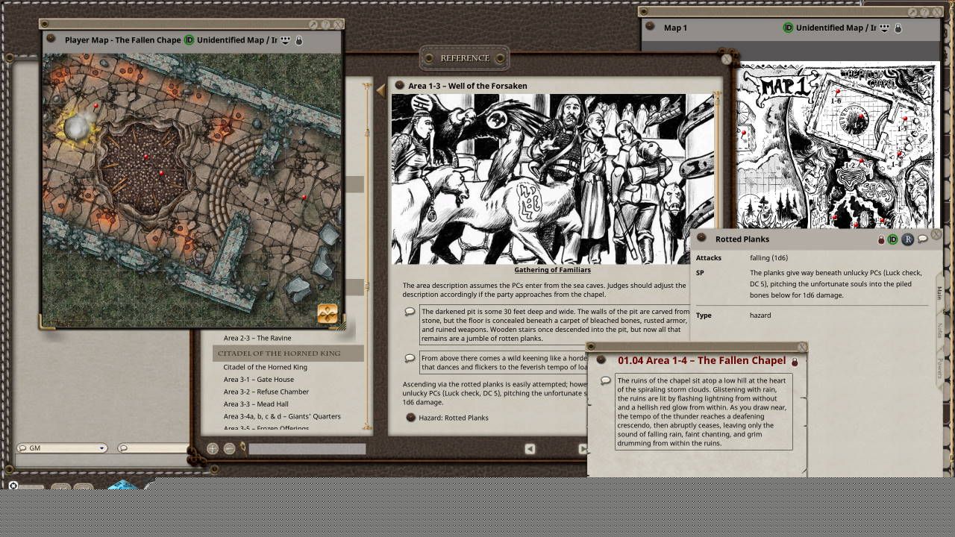Viewport: 955px width, 537px height.
Task: Toggle the lock on the Fallen Chapel story window
Action: [795, 362]
